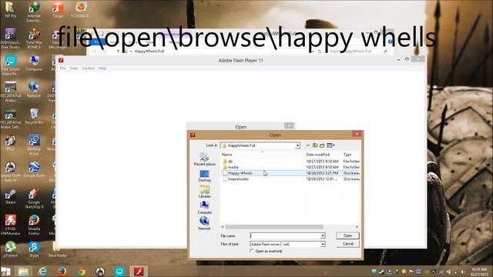Launch Internet Explorer from taskbar
The width and height of the screenshot is (493, 277).
[x=42, y=272]
